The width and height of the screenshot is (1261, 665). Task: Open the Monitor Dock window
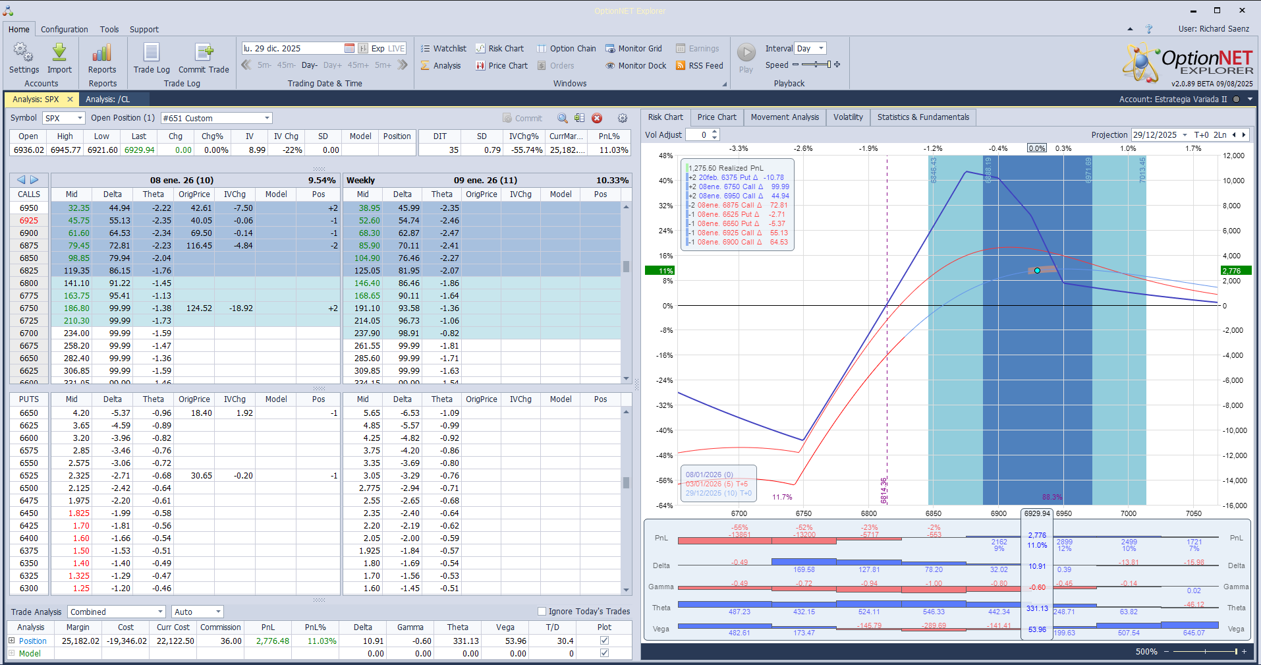pos(636,65)
